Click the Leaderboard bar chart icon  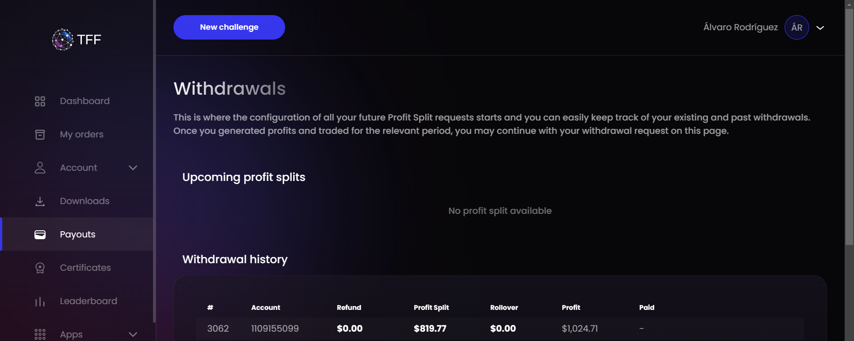40,301
